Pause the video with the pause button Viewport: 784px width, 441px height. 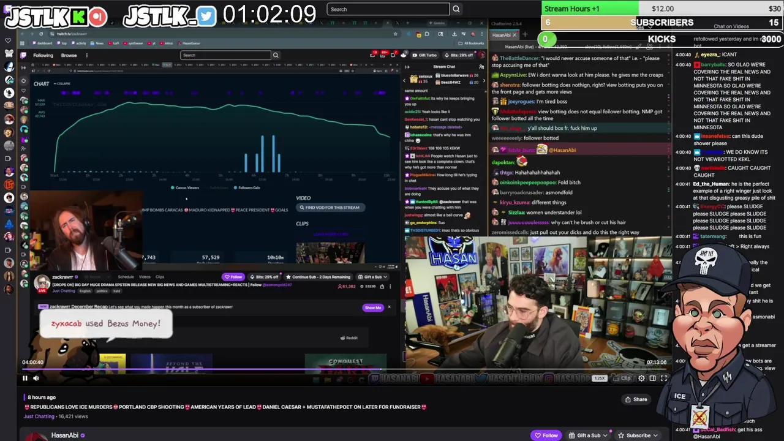(x=25, y=379)
